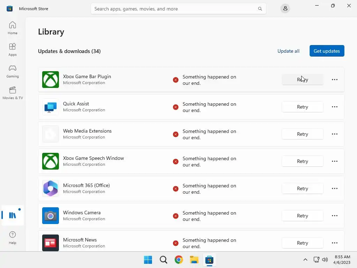The height and width of the screenshot is (268, 357).
Task: Click the Xbox Game Speech Window app icon
Action: [x=51, y=161]
